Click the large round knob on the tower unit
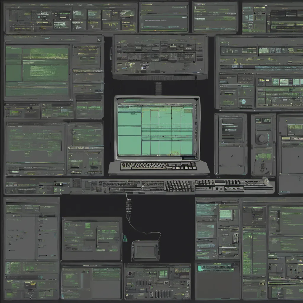This screenshot has width=303, height=303. click(x=262, y=138)
